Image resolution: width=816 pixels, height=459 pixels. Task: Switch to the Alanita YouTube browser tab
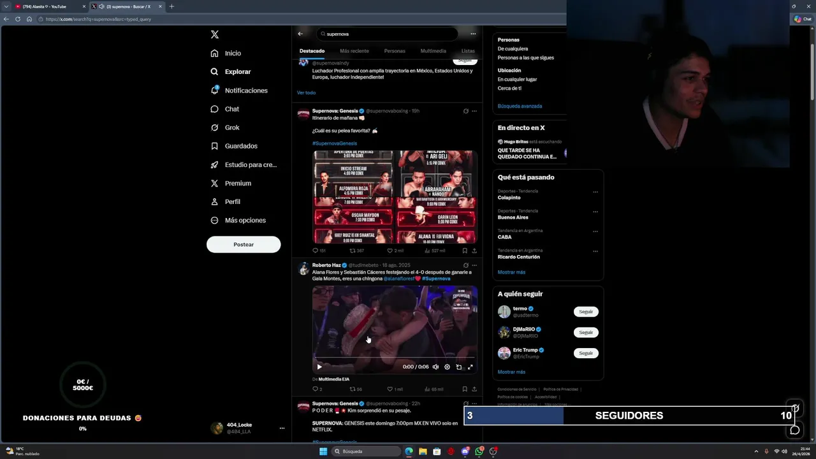[50, 6]
